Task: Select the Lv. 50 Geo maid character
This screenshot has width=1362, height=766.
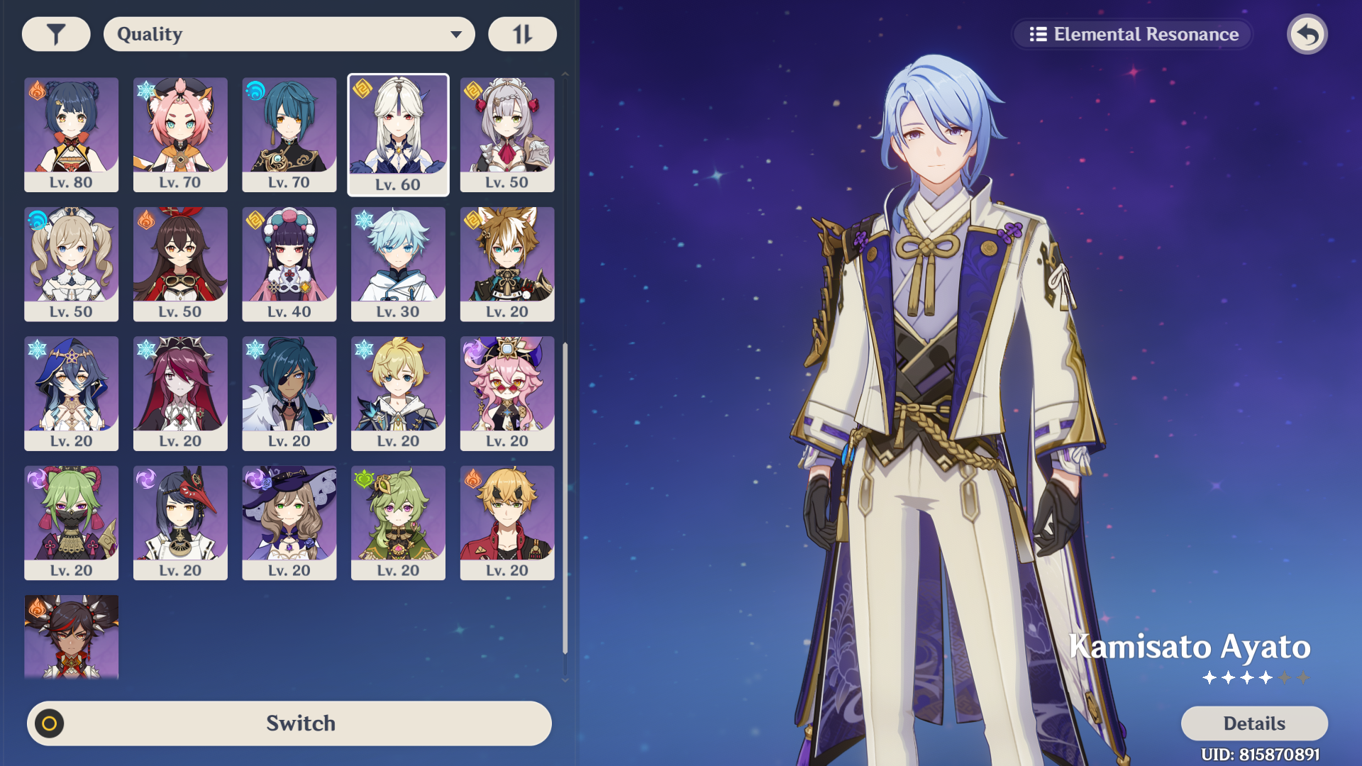Action: pyautogui.click(x=507, y=135)
